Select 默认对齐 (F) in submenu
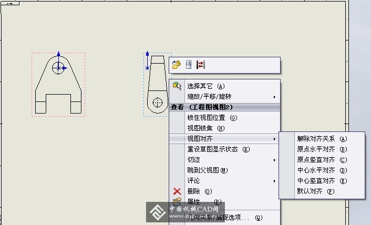Screen dimensions: 371x225 tap(322, 191)
